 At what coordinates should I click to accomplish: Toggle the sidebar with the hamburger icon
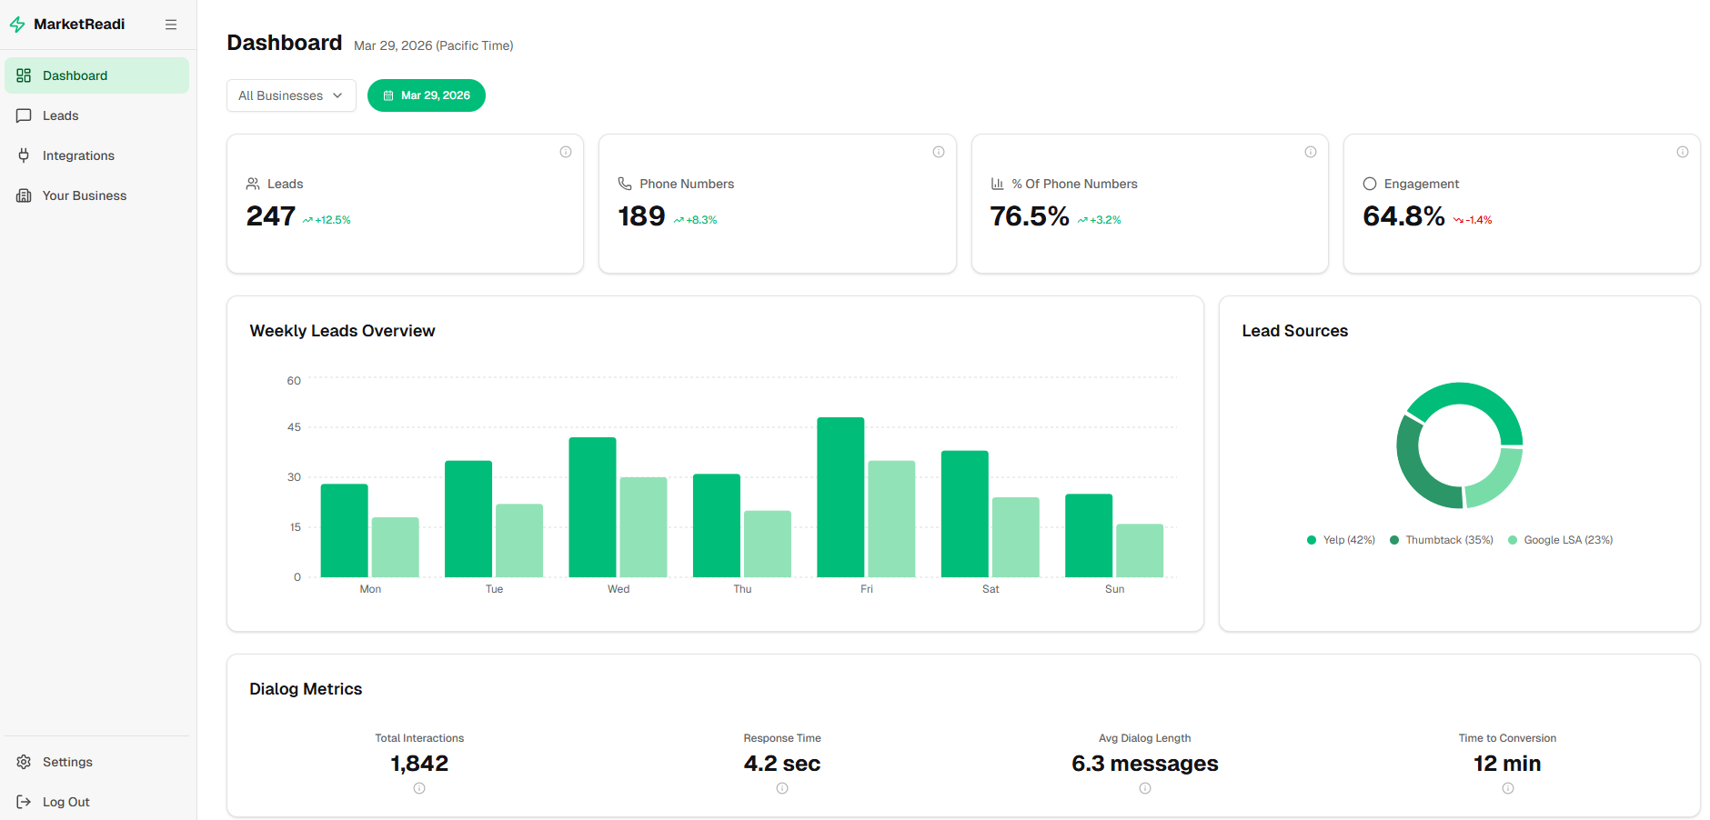pyautogui.click(x=171, y=24)
